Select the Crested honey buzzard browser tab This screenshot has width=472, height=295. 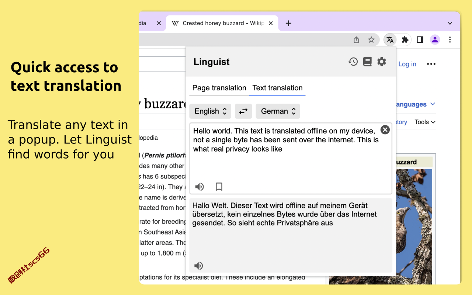click(221, 23)
